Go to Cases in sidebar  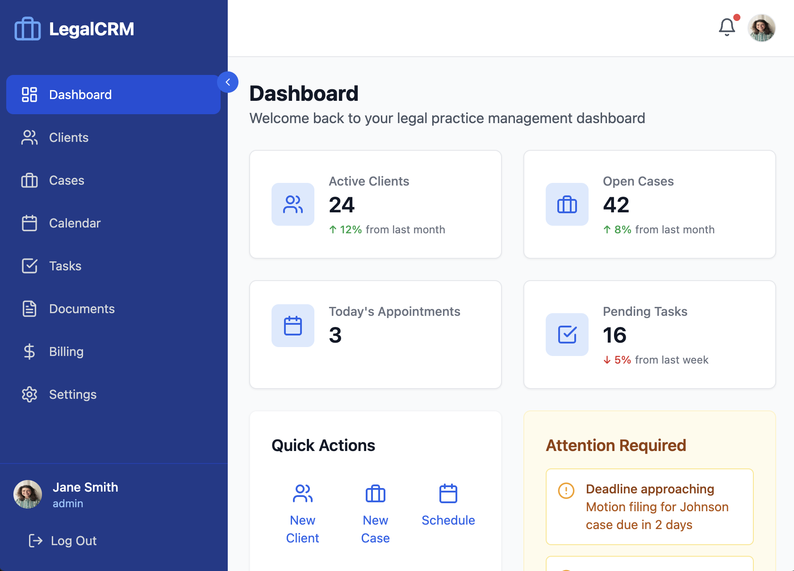(113, 180)
